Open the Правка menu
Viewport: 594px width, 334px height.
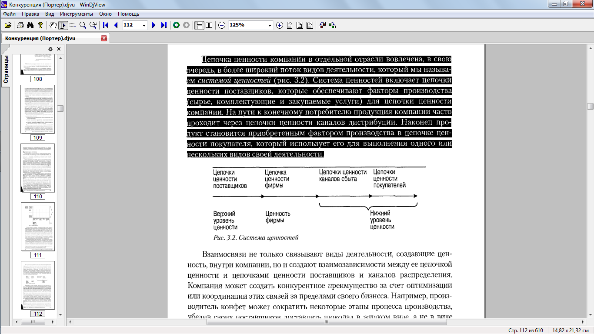pyautogui.click(x=30, y=14)
